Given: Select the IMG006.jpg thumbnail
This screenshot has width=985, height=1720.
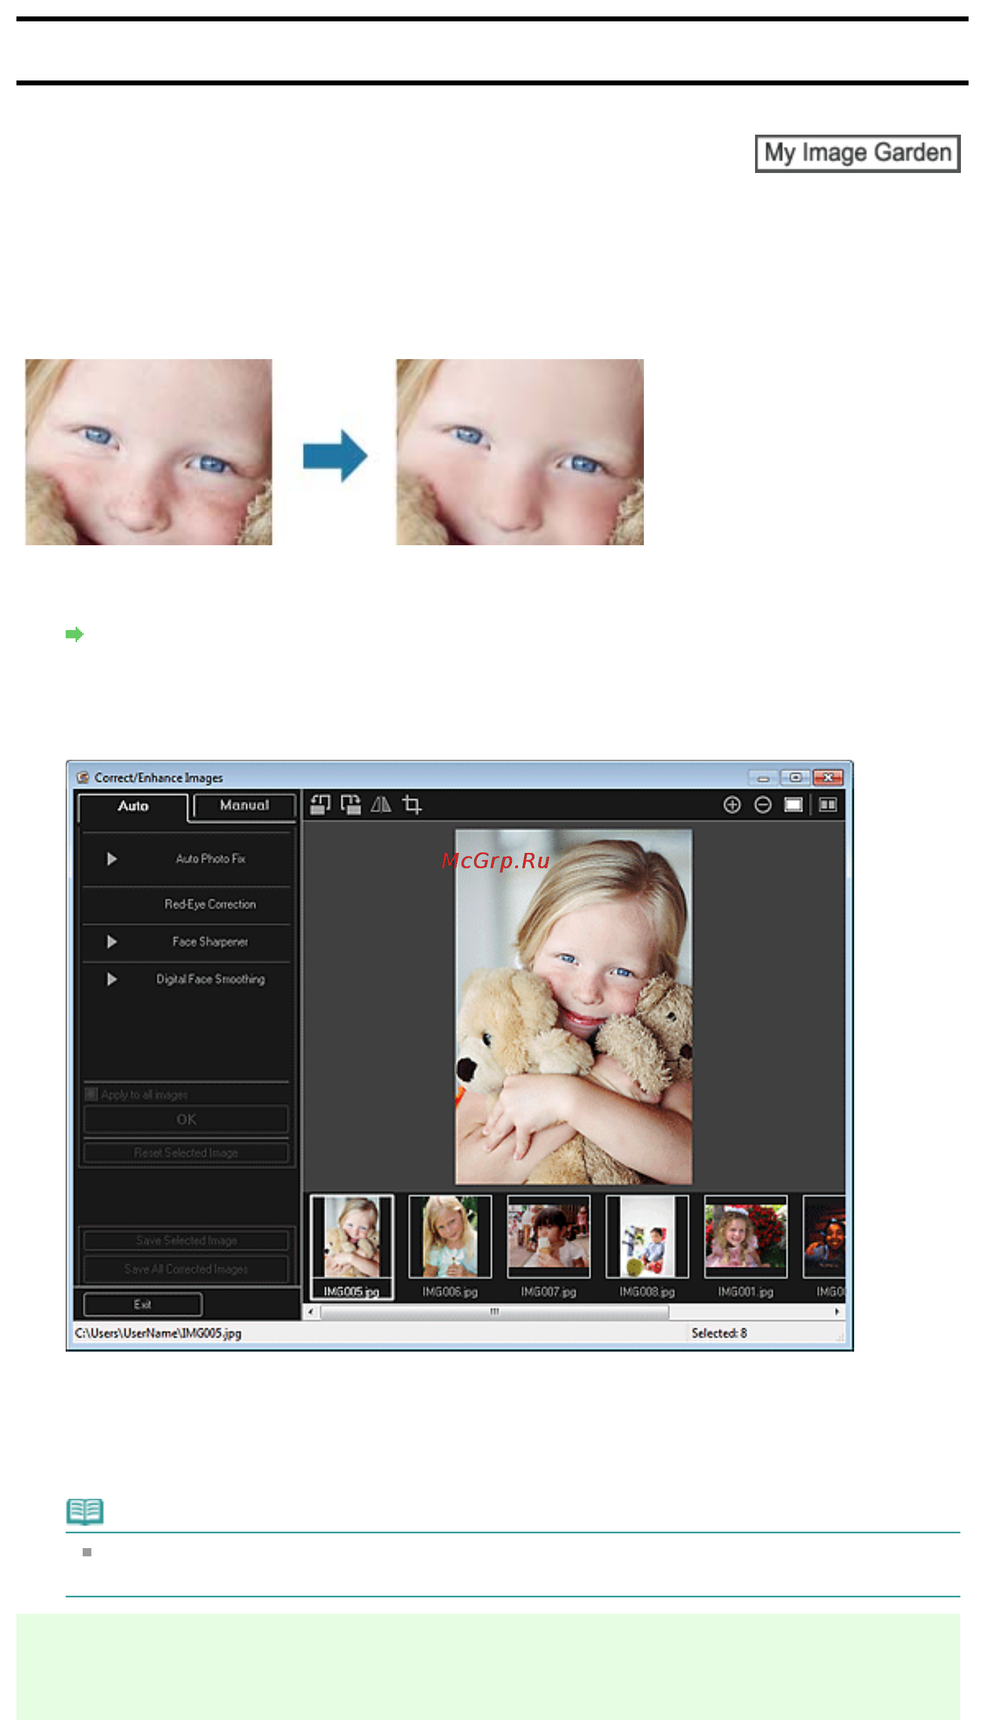Looking at the screenshot, I should 450,1246.
